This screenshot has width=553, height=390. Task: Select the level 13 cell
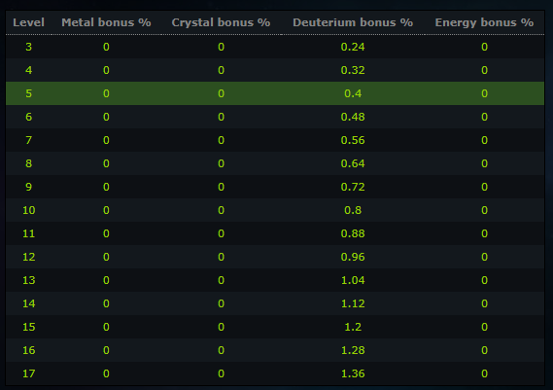[28, 280]
